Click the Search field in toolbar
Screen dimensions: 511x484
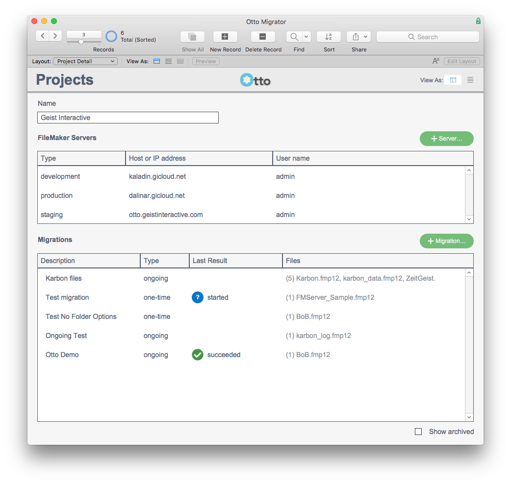tap(428, 37)
